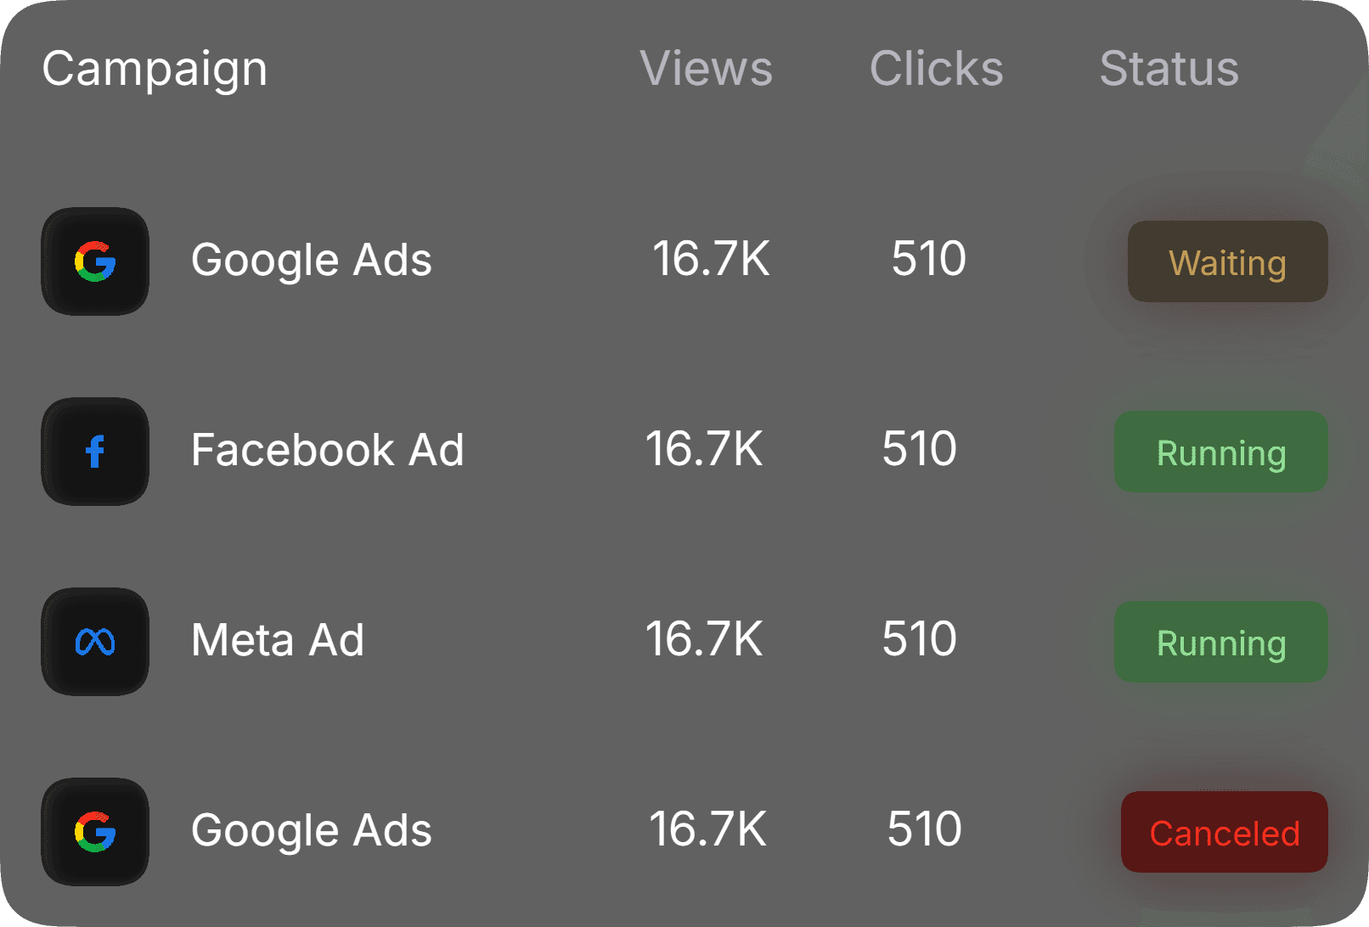The image size is (1369, 927).
Task: Click the Canceled status badge
Action: tap(1224, 832)
